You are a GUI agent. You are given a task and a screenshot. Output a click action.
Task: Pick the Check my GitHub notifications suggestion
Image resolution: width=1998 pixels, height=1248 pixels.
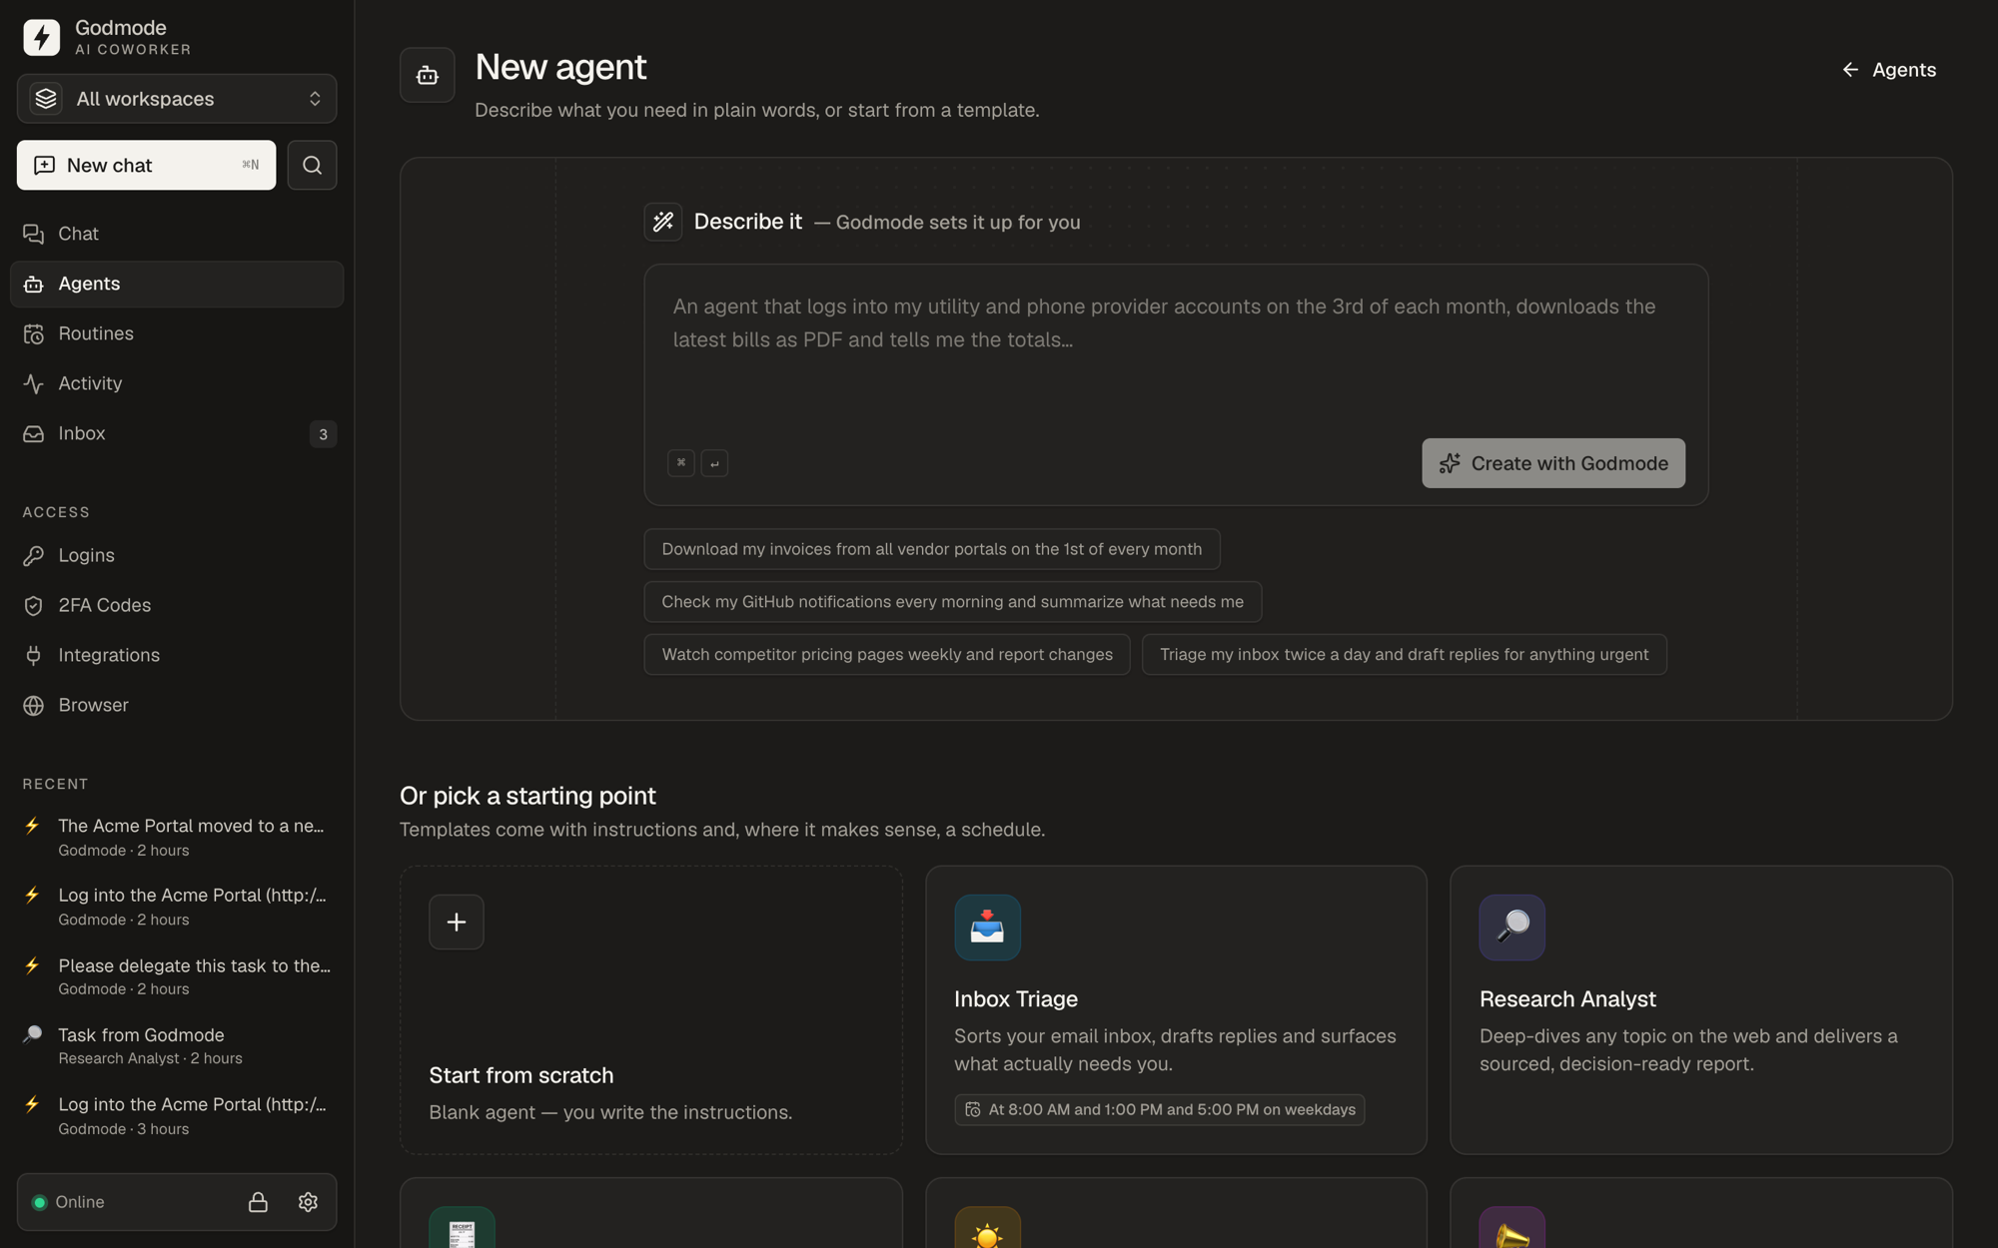(953, 602)
